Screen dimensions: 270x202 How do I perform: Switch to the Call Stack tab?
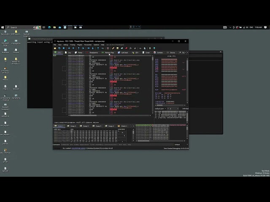(x=123, y=53)
